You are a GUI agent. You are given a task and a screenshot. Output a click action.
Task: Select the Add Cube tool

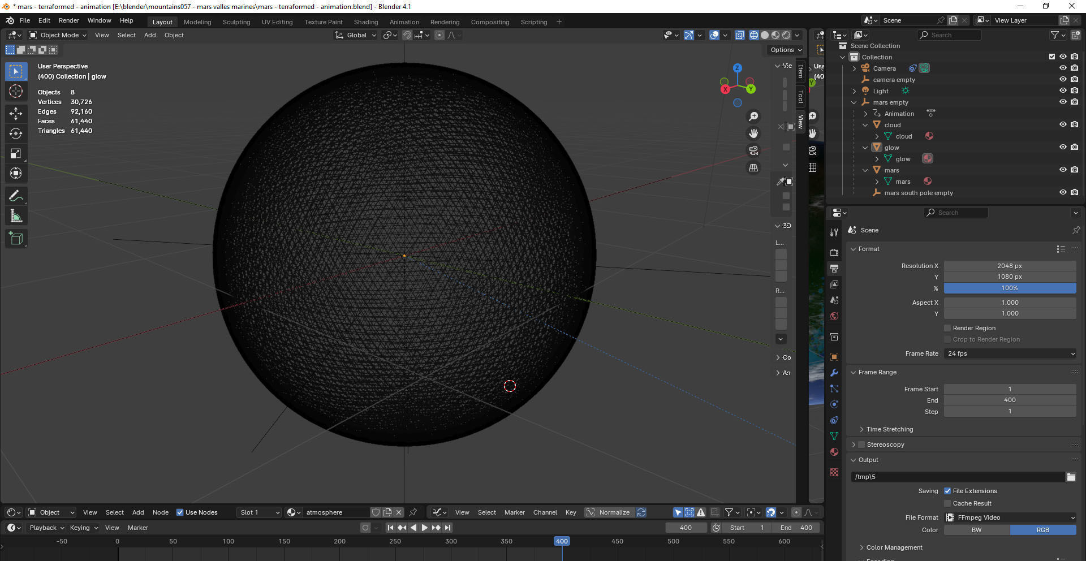click(16, 239)
